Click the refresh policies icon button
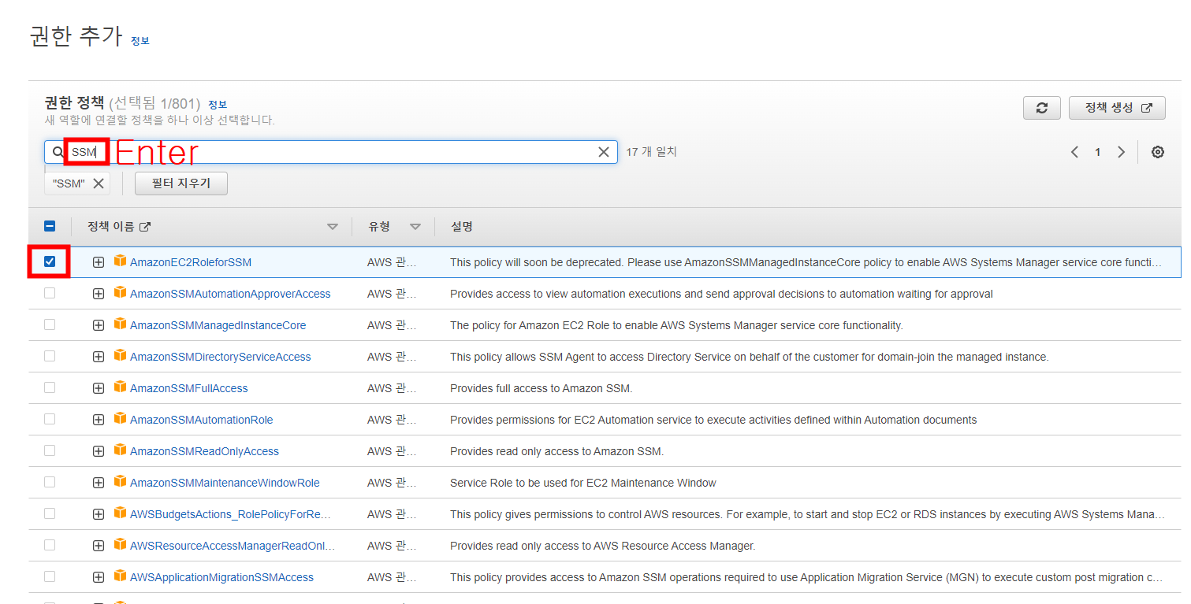 click(x=1041, y=108)
